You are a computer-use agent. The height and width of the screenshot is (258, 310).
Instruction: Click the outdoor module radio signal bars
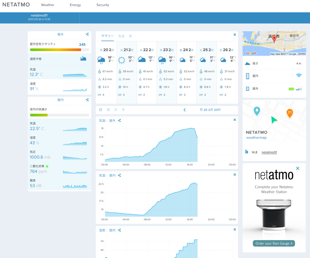(299, 89)
